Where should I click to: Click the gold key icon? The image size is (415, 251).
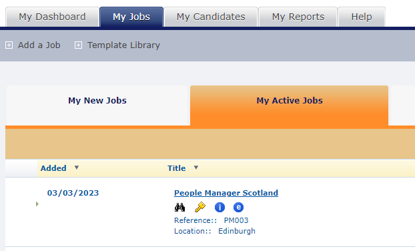pyautogui.click(x=199, y=207)
